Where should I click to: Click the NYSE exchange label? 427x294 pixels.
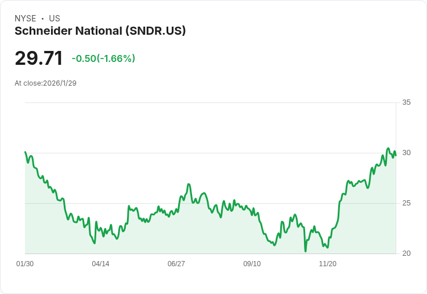pyautogui.click(x=26, y=19)
